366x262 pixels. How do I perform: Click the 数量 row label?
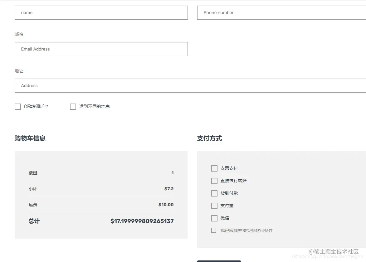point(33,173)
